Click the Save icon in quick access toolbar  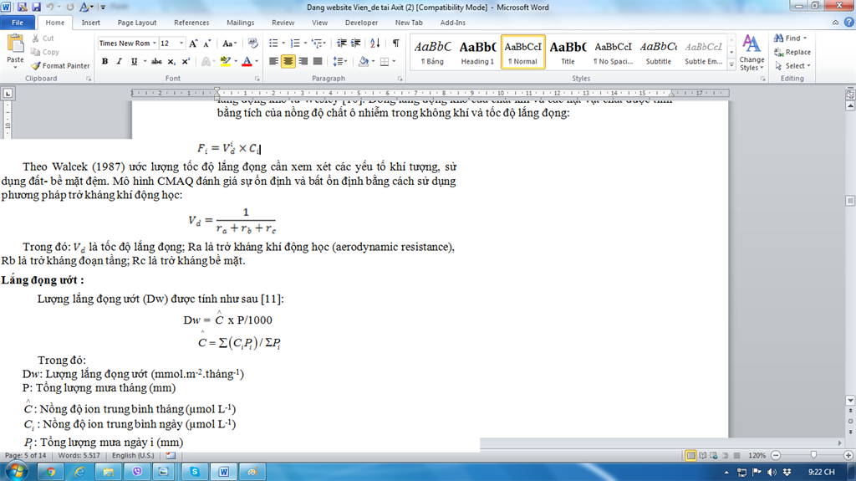pyautogui.click(x=23, y=8)
